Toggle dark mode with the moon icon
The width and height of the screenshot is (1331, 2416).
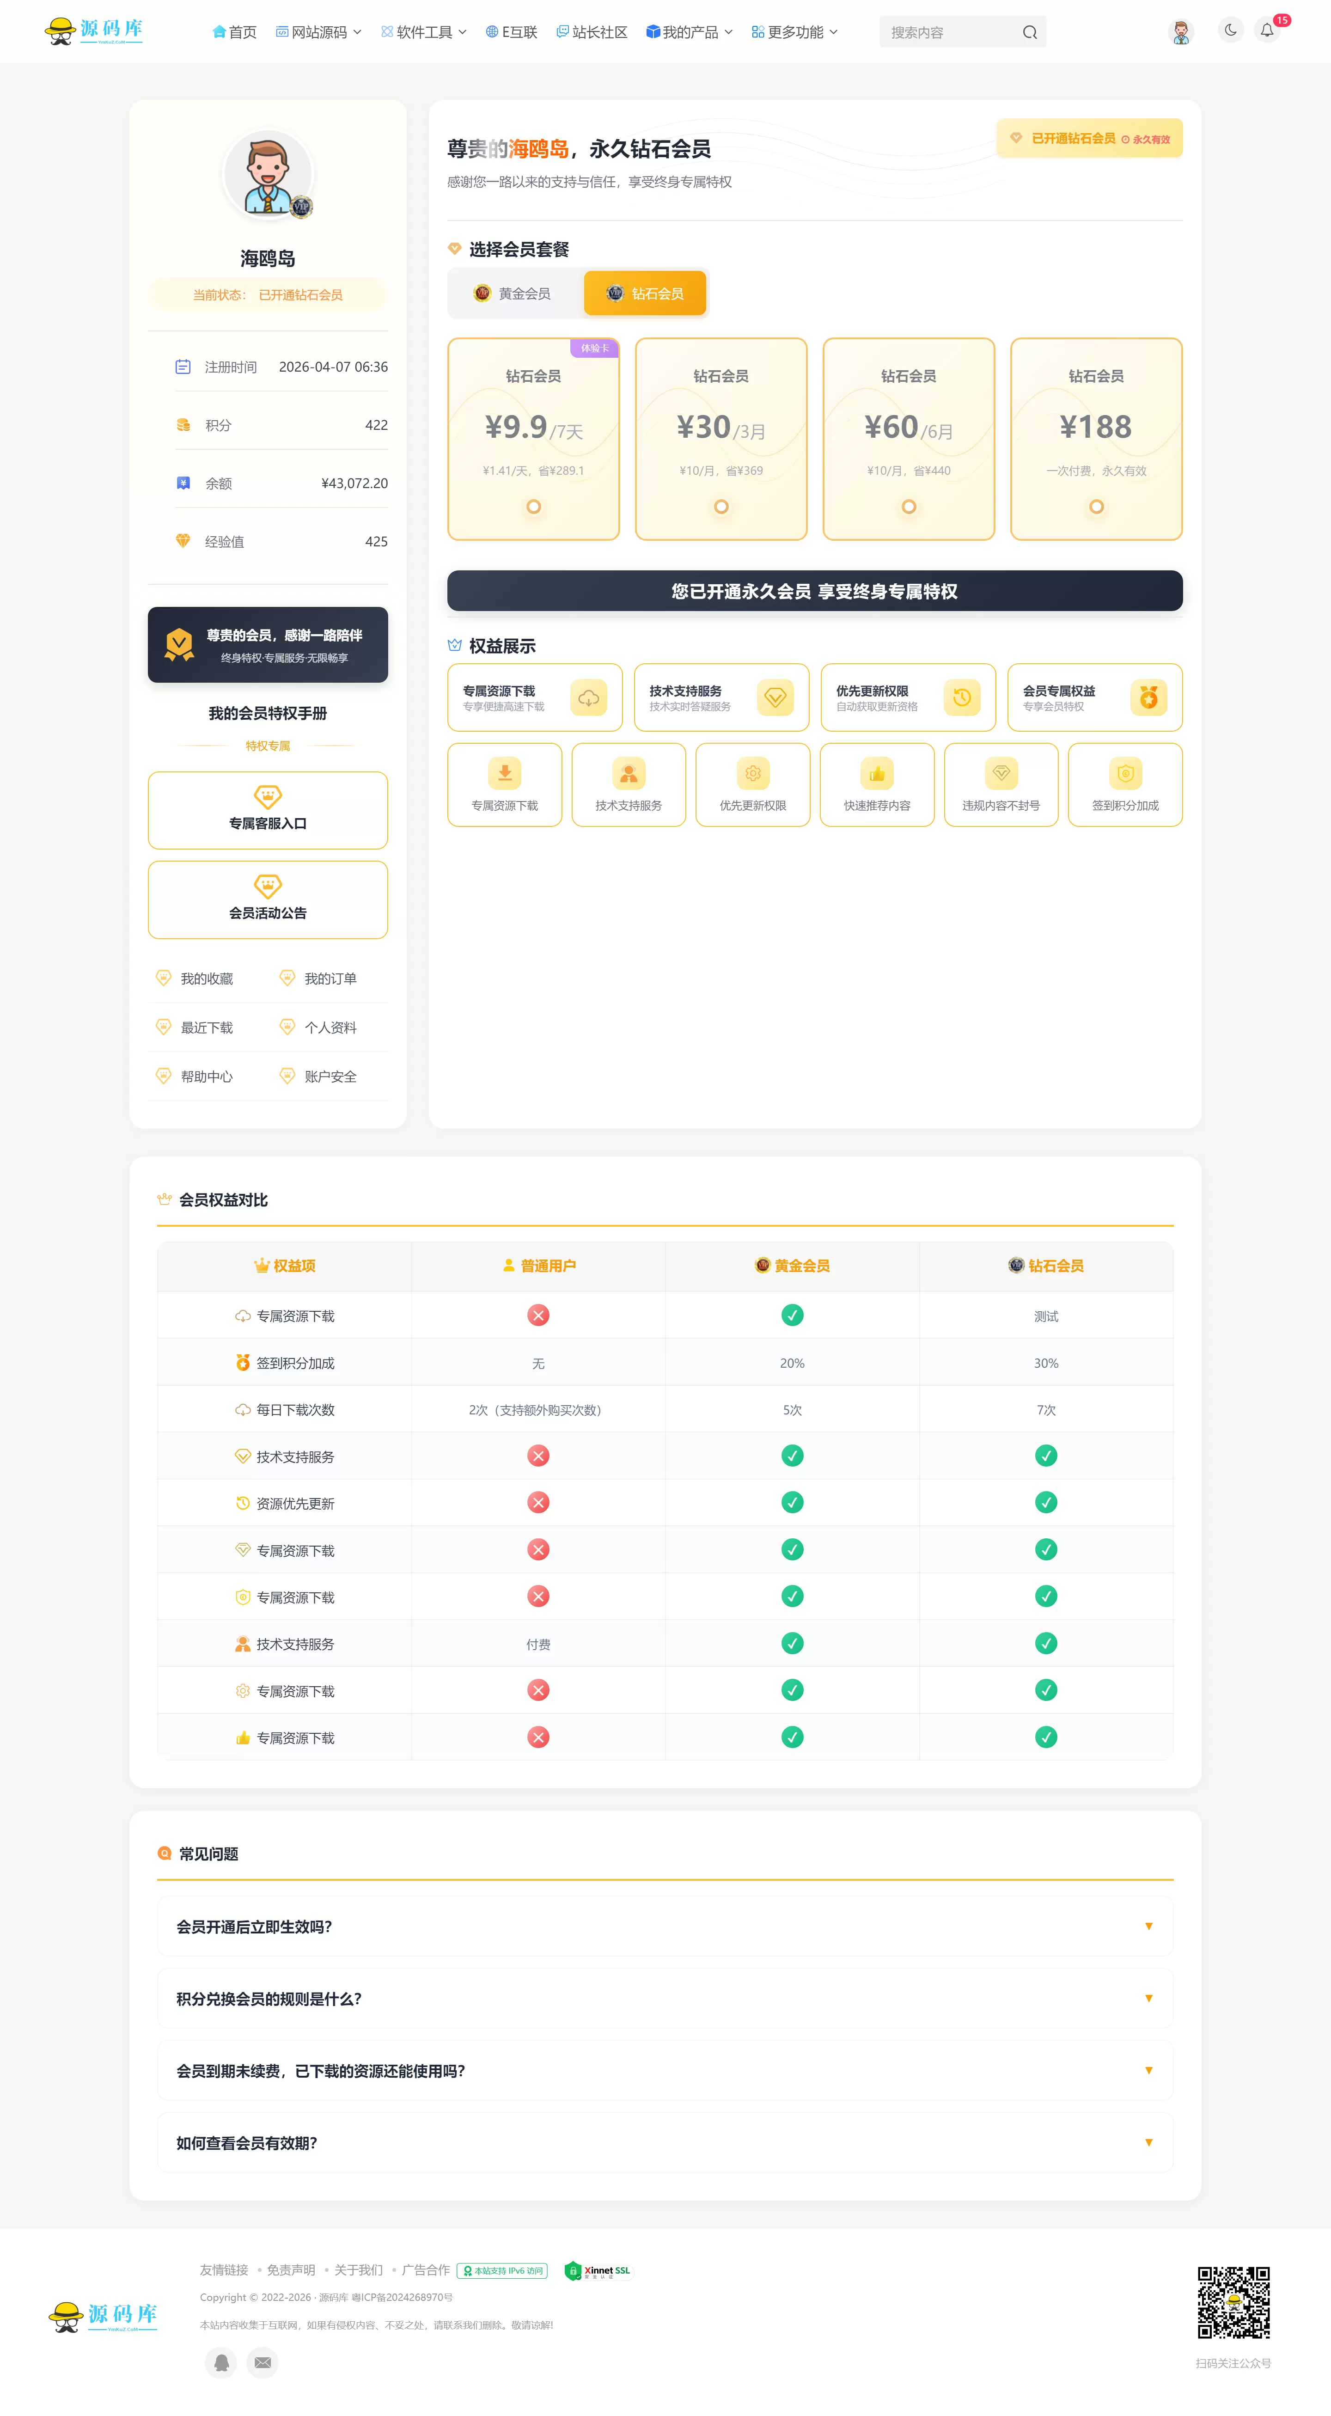[x=1230, y=31]
